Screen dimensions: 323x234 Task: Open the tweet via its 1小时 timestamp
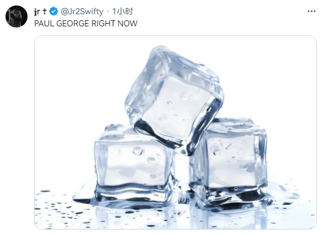pyautogui.click(x=122, y=12)
